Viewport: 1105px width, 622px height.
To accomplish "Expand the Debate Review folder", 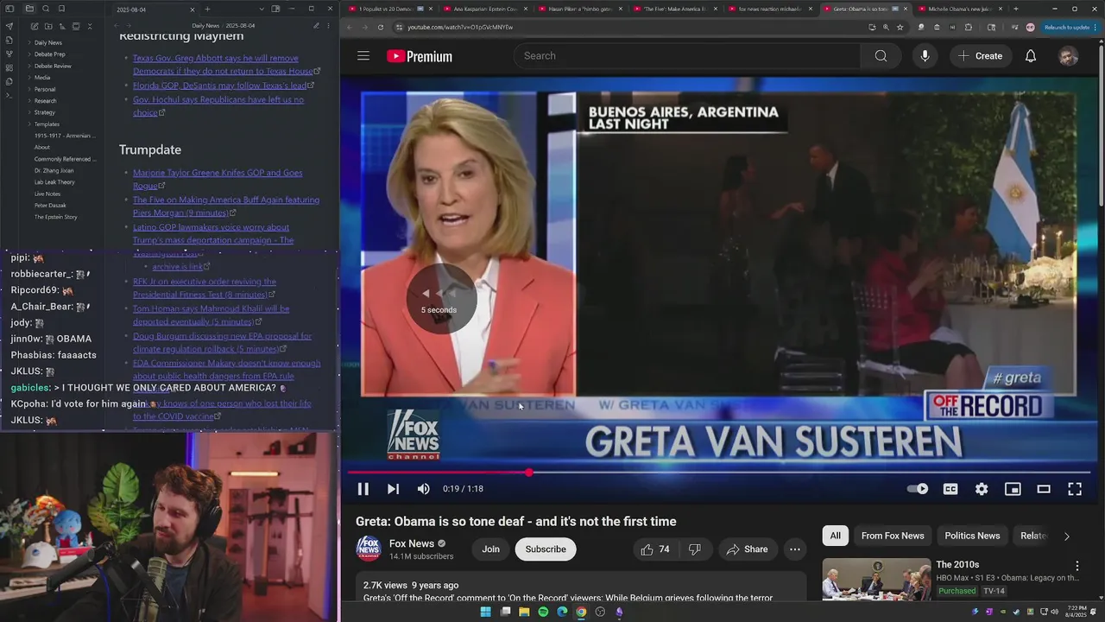I will tap(53, 66).
